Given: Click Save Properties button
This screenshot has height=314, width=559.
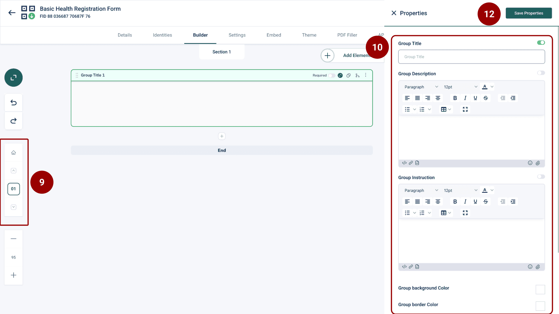Looking at the screenshot, I should click(x=528, y=13).
